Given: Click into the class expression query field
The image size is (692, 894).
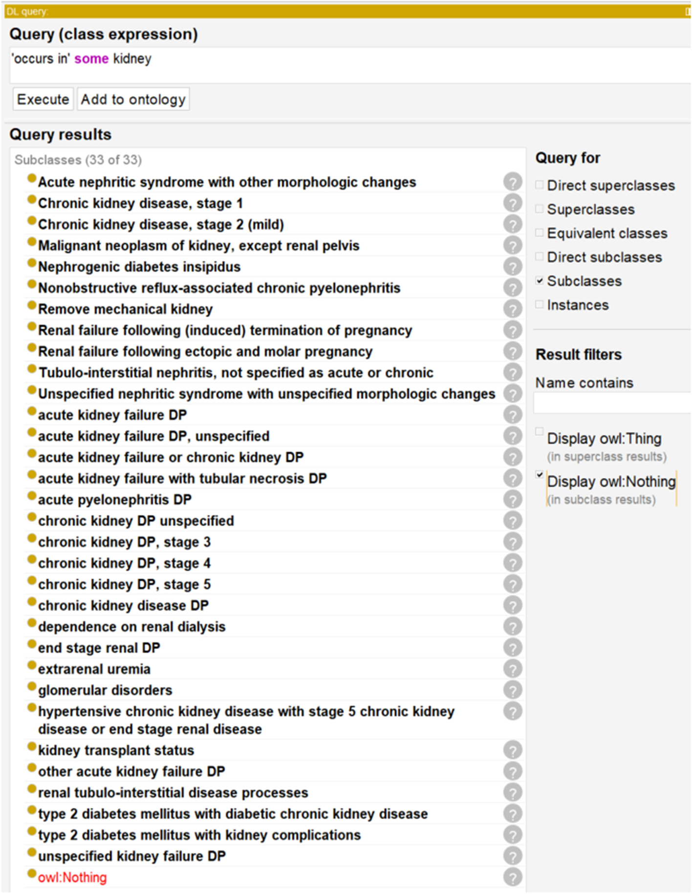Looking at the screenshot, I should [x=350, y=65].
